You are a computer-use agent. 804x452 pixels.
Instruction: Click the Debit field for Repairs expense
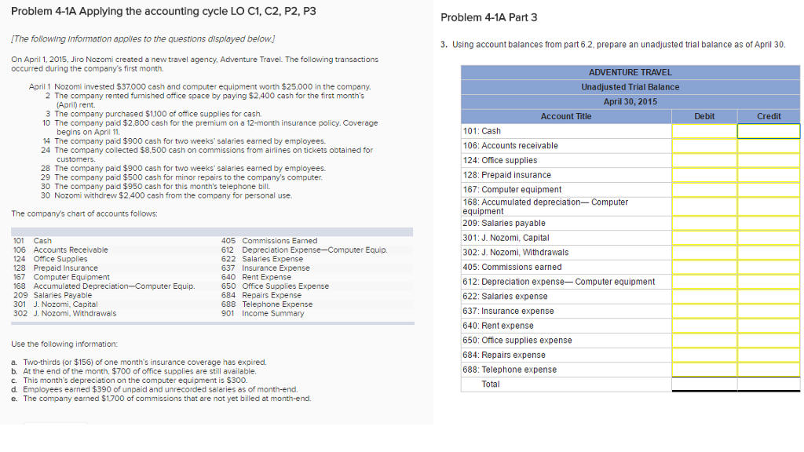pos(704,355)
